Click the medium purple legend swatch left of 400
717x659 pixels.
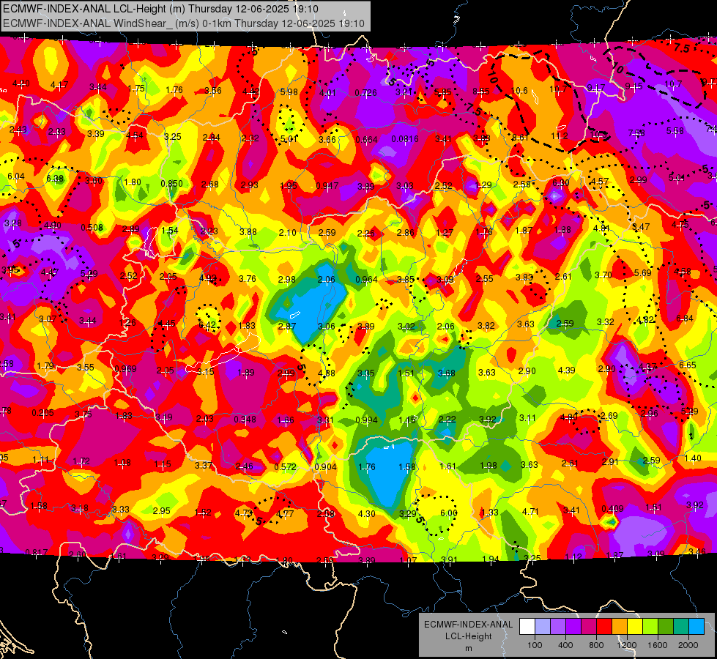click(x=558, y=627)
